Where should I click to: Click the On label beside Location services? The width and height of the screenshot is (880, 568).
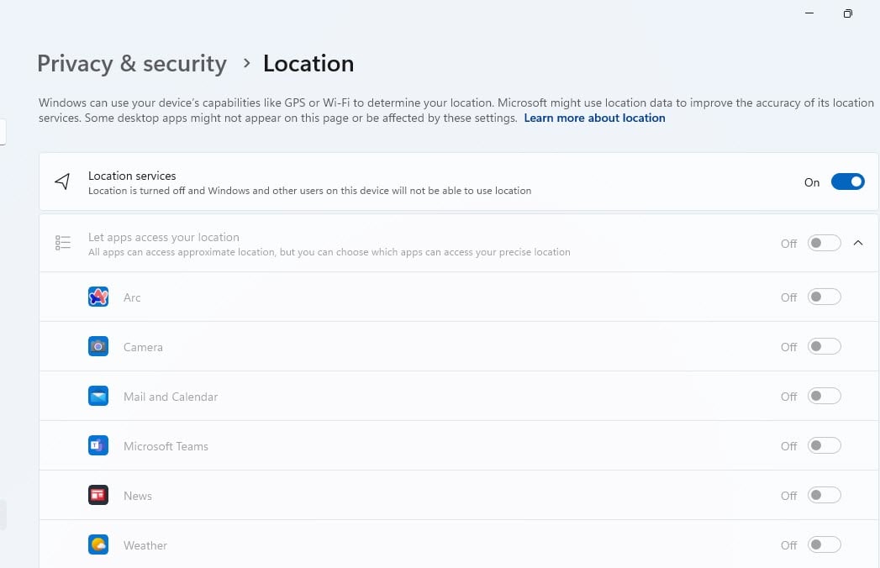(x=812, y=182)
